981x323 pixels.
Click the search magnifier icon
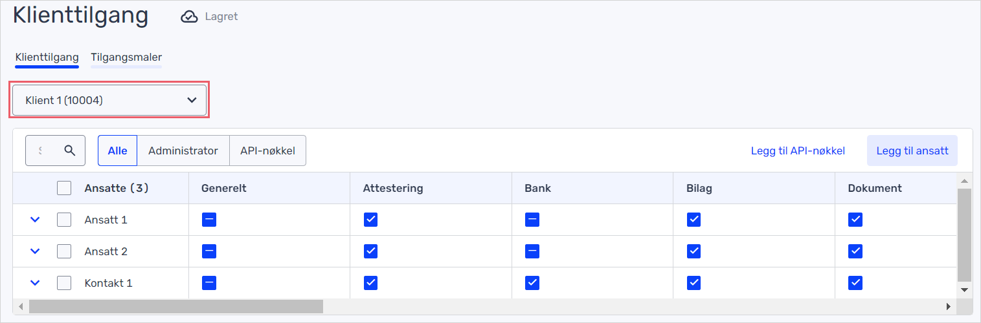pos(71,151)
